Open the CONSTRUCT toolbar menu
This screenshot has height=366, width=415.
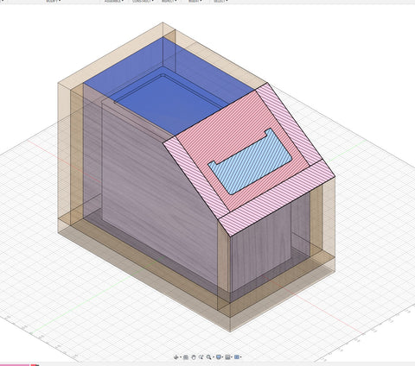143,1
